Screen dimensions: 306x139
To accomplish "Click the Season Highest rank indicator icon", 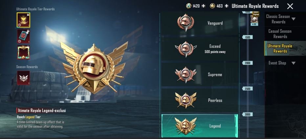I will (x=254, y=19).
